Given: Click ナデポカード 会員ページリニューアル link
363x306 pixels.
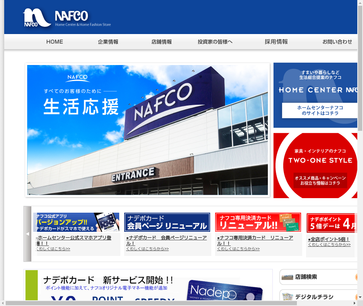Looking at the screenshot, I should [167, 240].
